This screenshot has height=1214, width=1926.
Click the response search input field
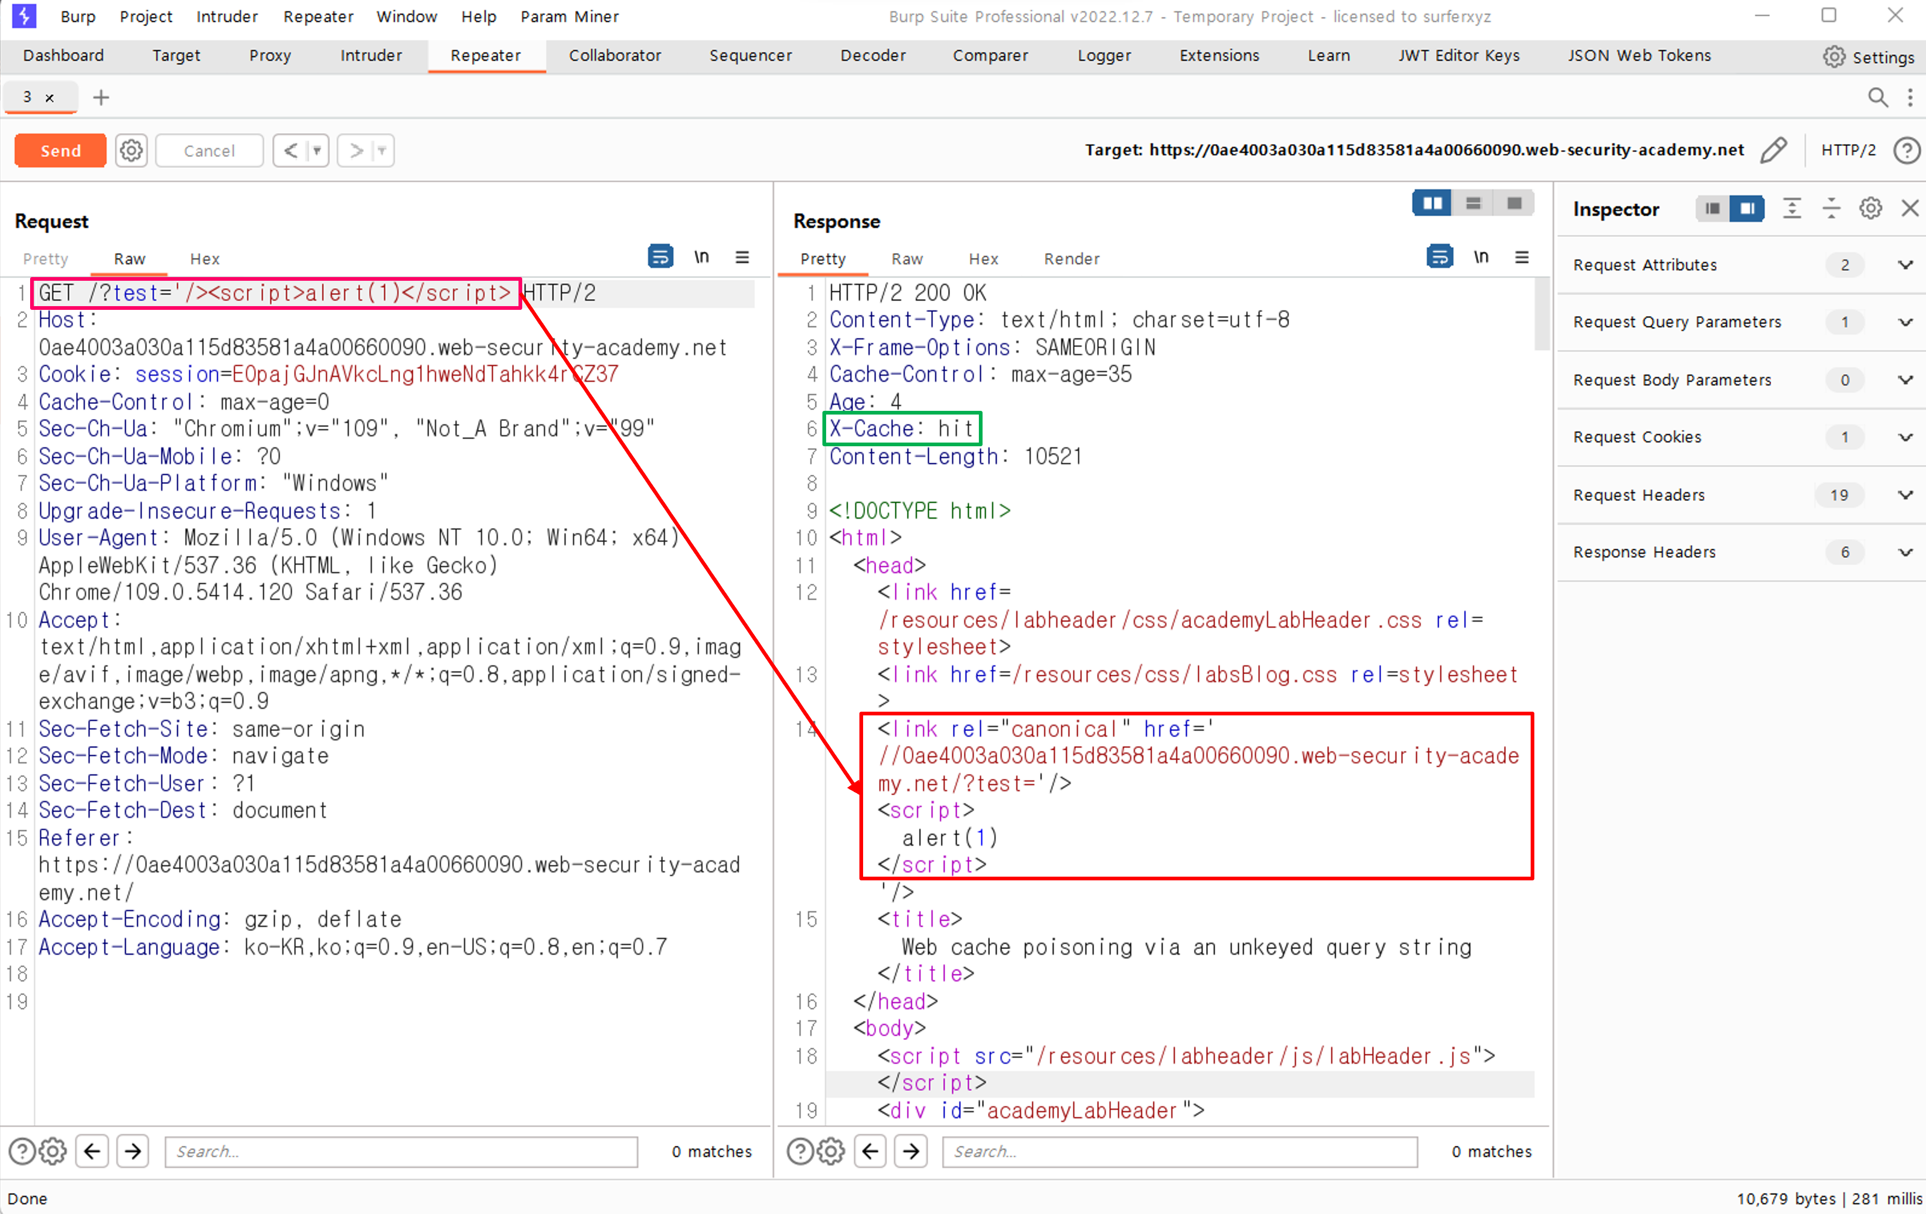point(1180,1152)
